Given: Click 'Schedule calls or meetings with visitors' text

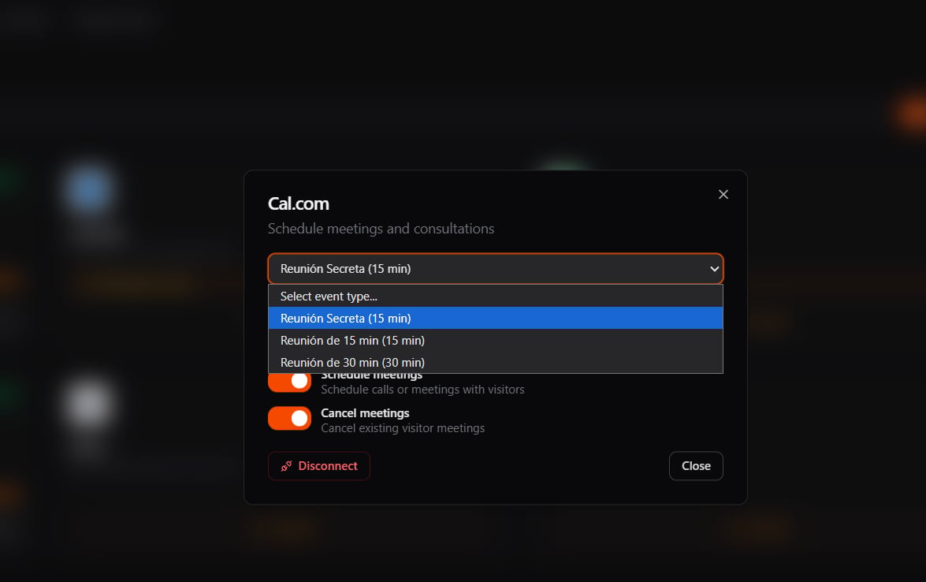Looking at the screenshot, I should pos(422,390).
